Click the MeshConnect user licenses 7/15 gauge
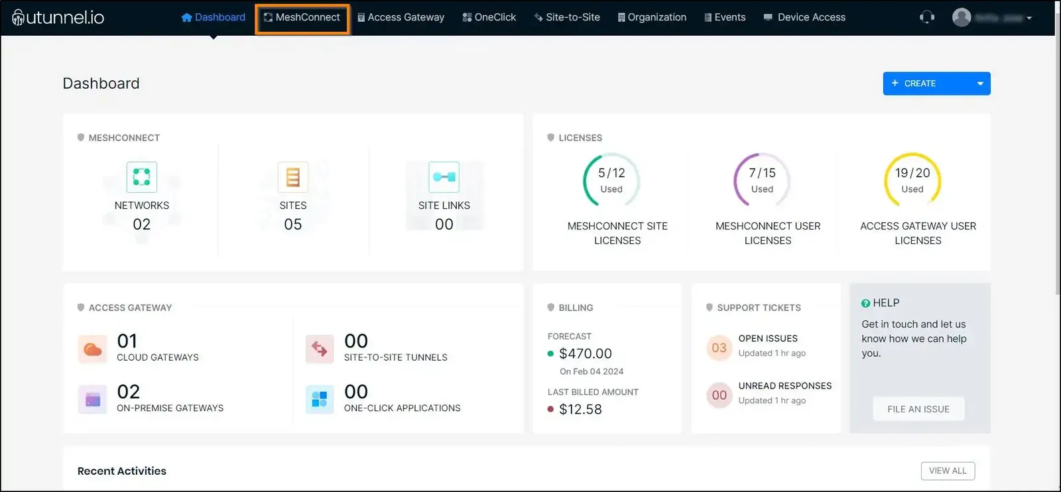The height and width of the screenshot is (492, 1061). (762, 180)
